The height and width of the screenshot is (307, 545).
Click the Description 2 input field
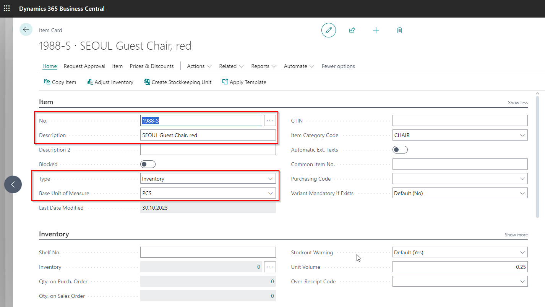click(x=208, y=150)
